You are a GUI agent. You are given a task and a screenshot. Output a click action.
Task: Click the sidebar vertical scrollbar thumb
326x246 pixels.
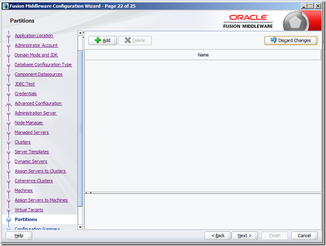click(x=80, y=129)
